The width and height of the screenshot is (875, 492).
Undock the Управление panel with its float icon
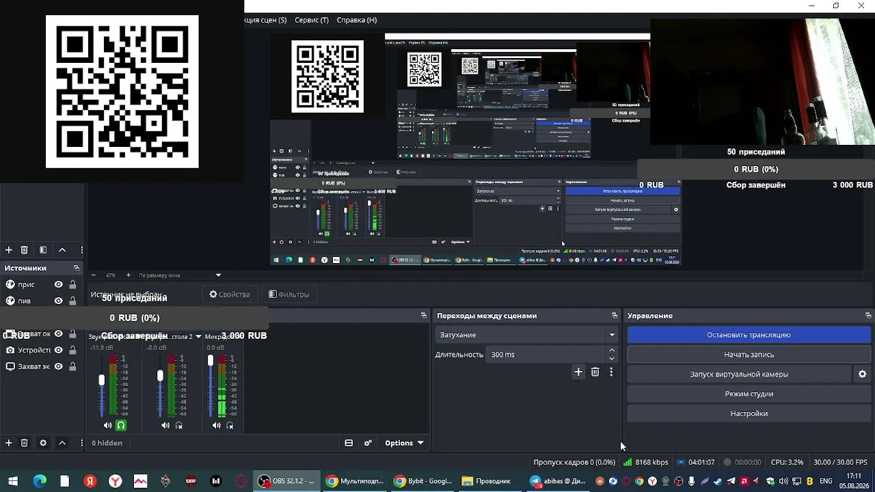coord(868,316)
